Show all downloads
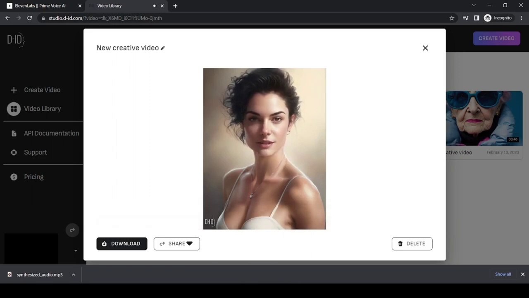This screenshot has width=529, height=298. click(x=503, y=274)
